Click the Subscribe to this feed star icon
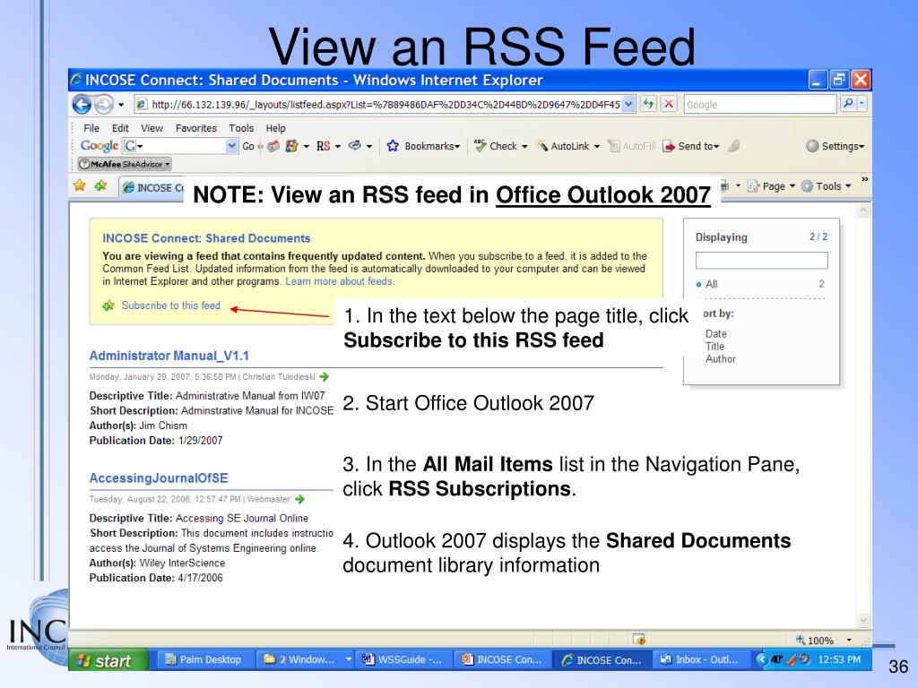Image resolution: width=918 pixels, height=688 pixels. tap(108, 305)
